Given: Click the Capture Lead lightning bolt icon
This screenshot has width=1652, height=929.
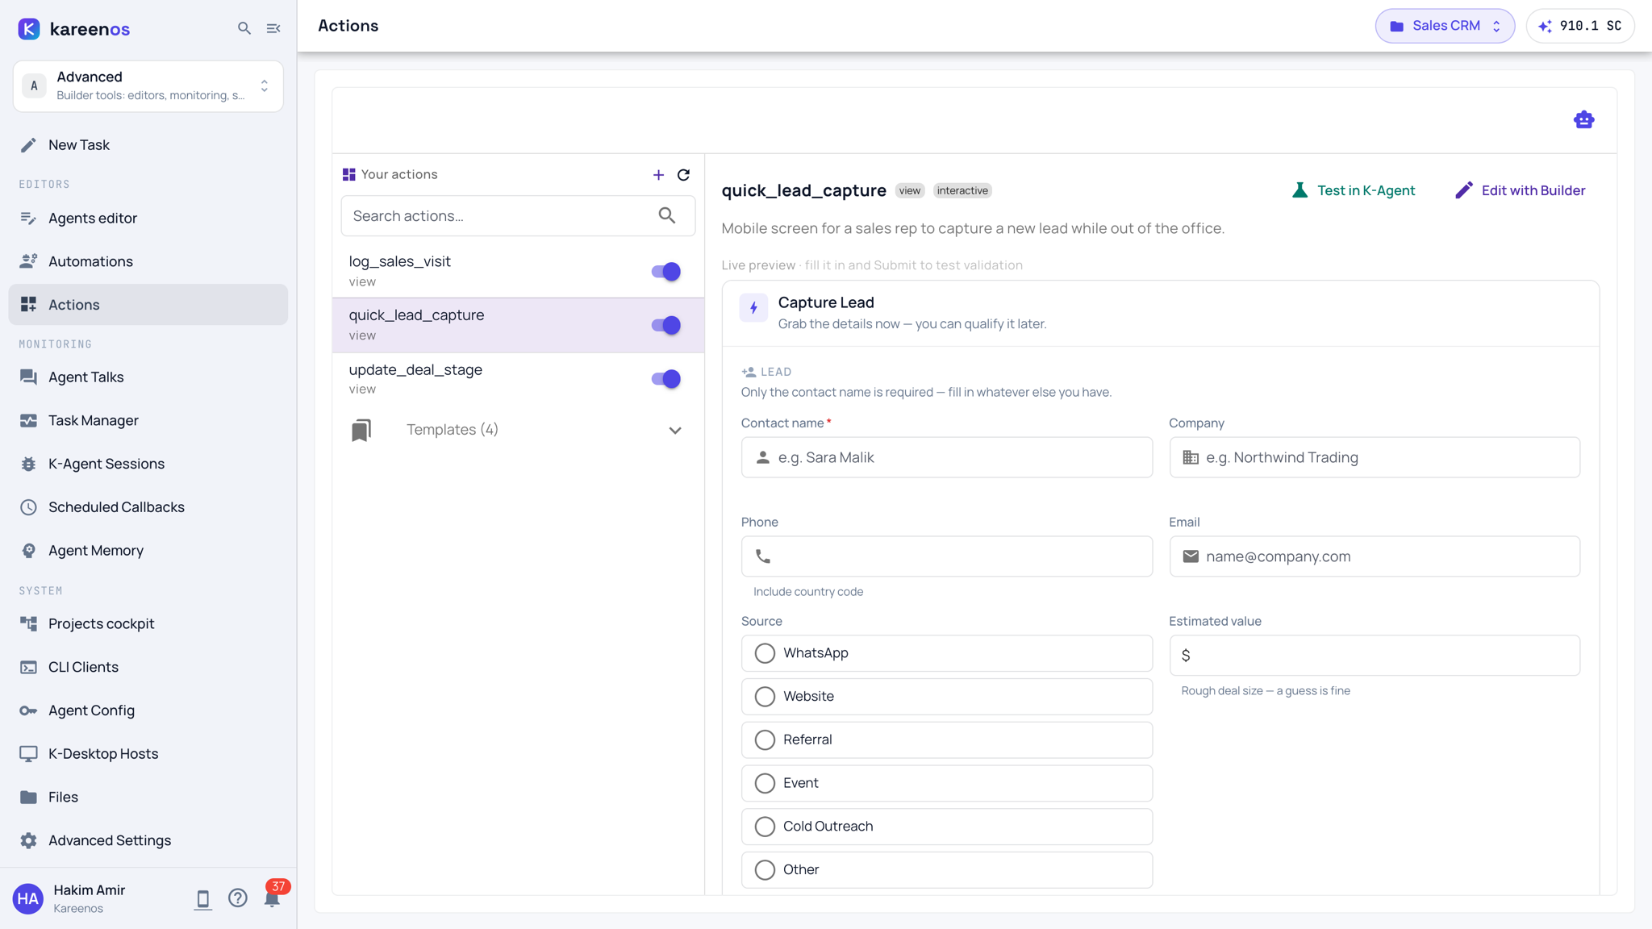Looking at the screenshot, I should 753,307.
